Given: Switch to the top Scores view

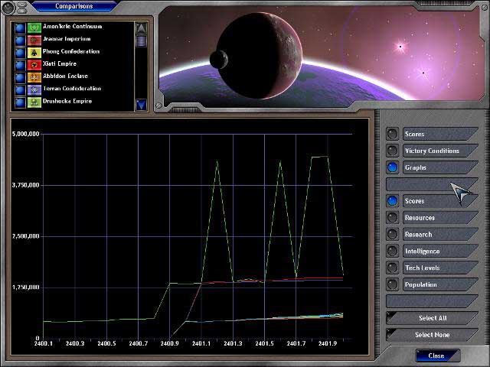Looking at the screenshot, I should pyautogui.click(x=393, y=134).
